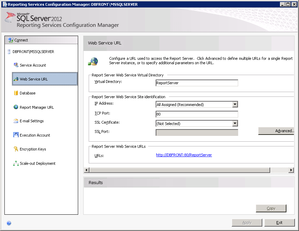Click the Apply button
The height and width of the screenshot is (231, 299).
247,223
